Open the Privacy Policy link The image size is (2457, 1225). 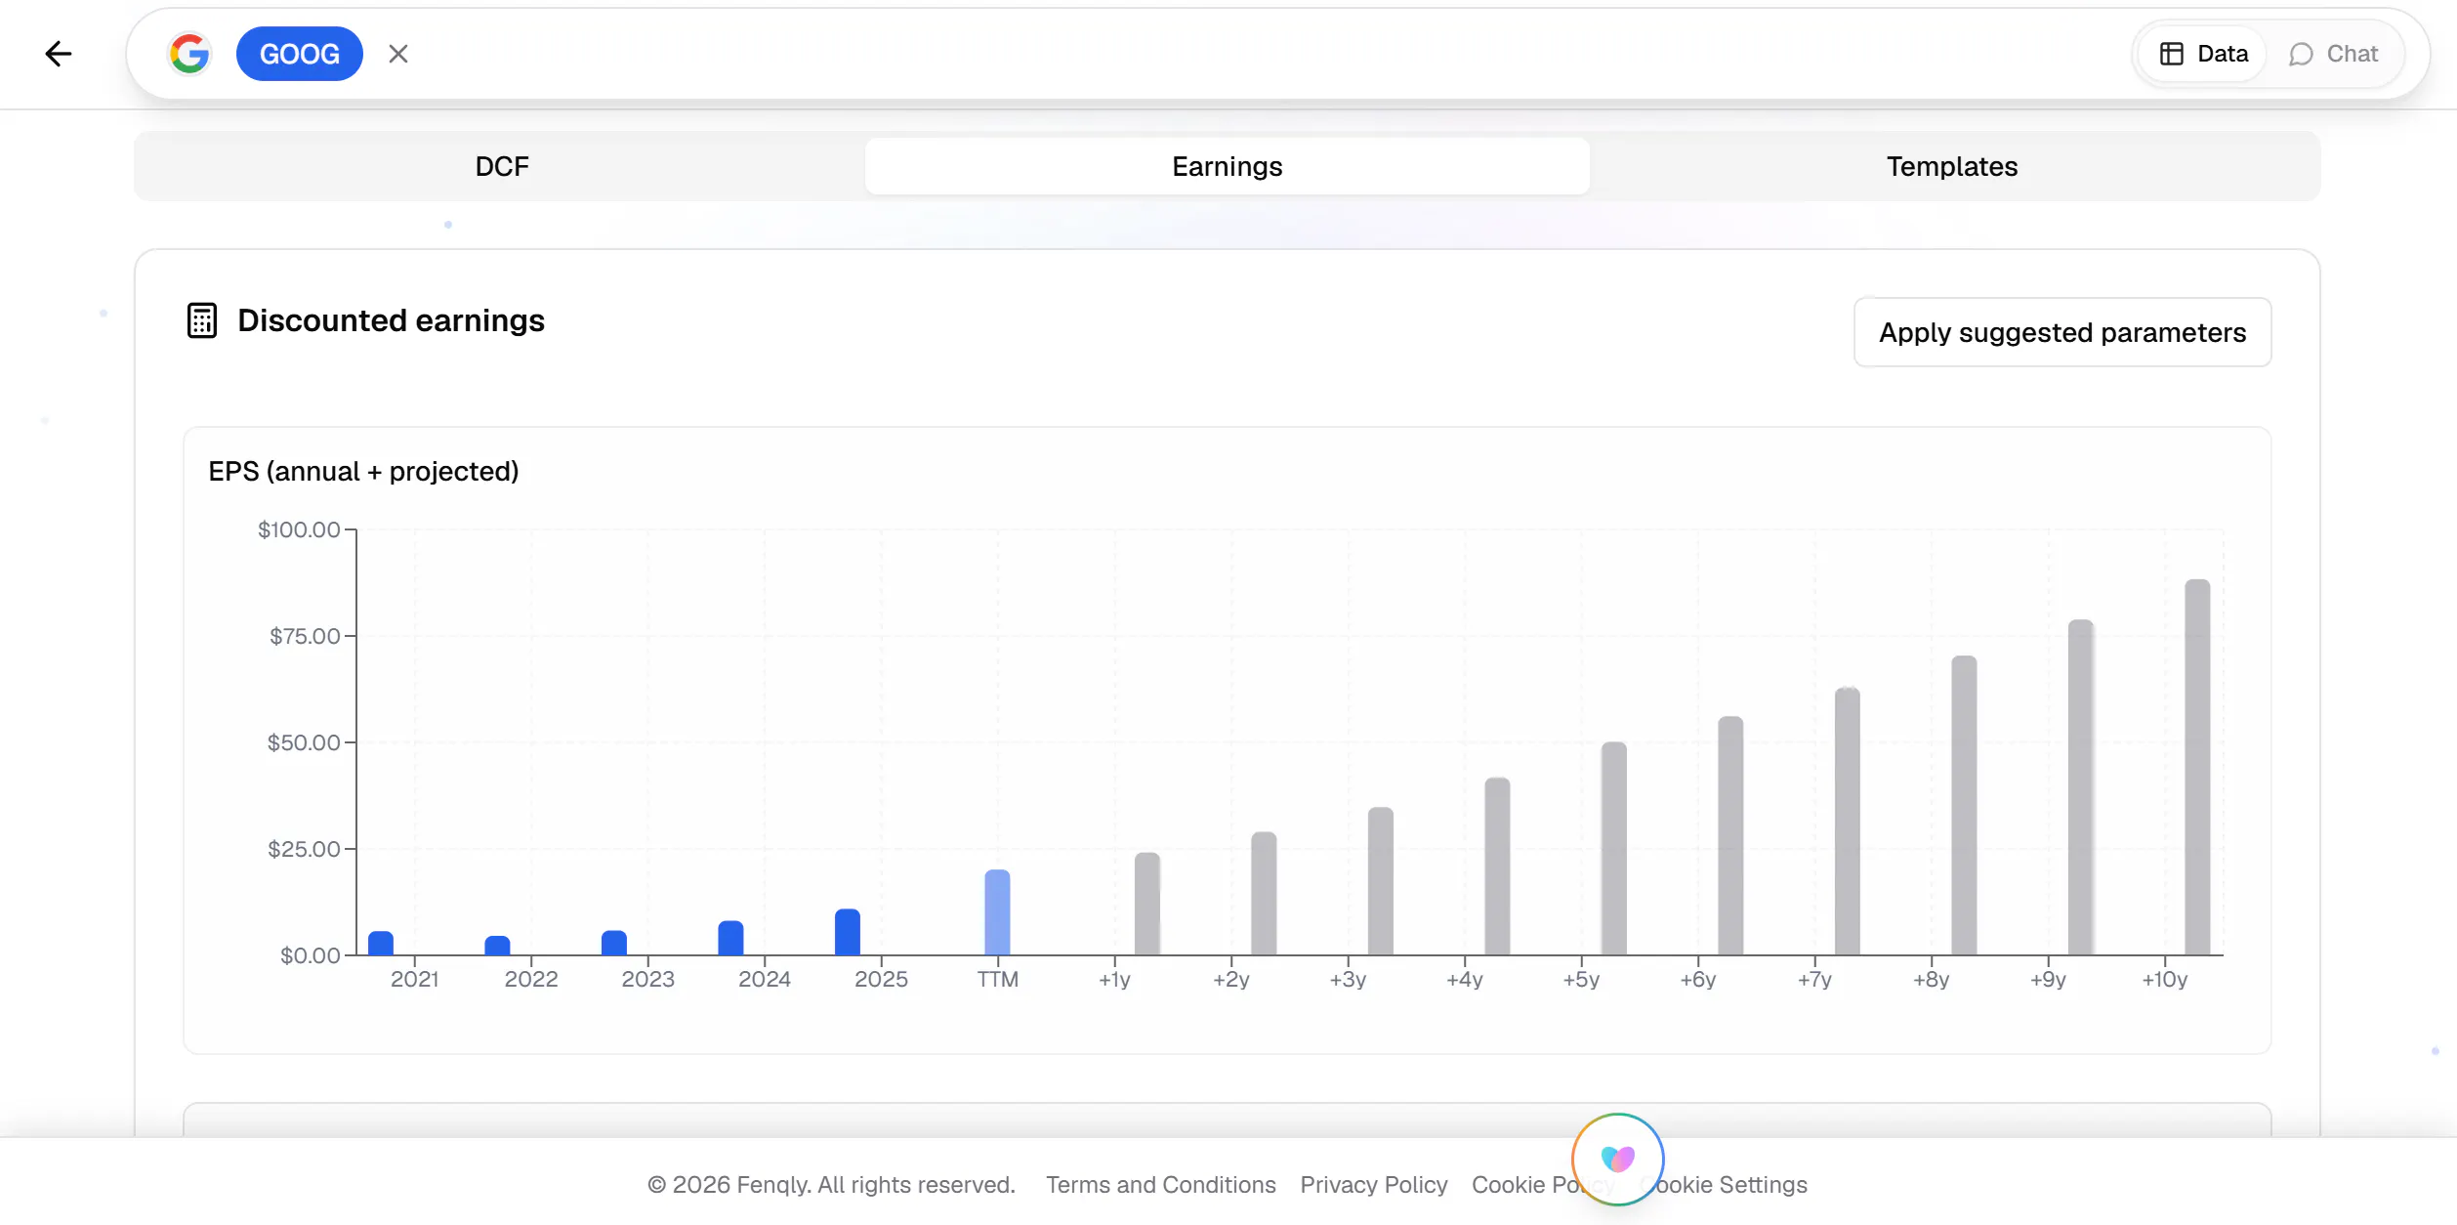coord(1373,1184)
